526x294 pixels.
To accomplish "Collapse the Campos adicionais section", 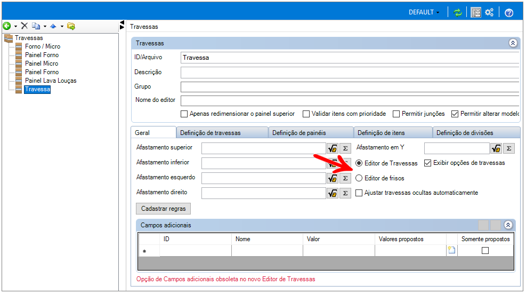I will click(x=508, y=225).
